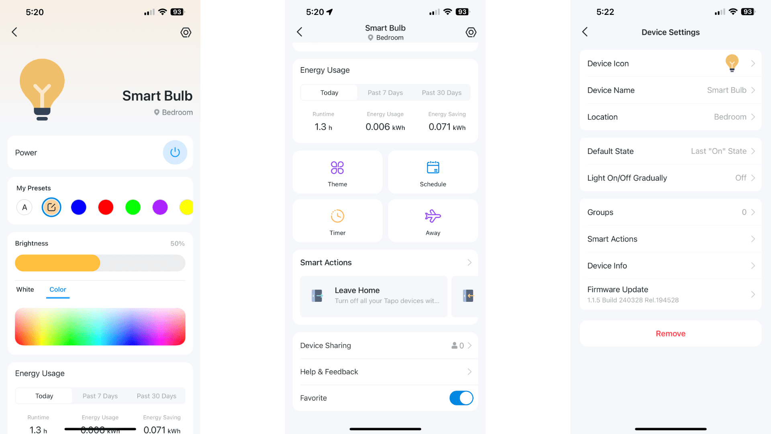771x434 pixels.
Task: Switch to the Color tab
Action: 58,289
